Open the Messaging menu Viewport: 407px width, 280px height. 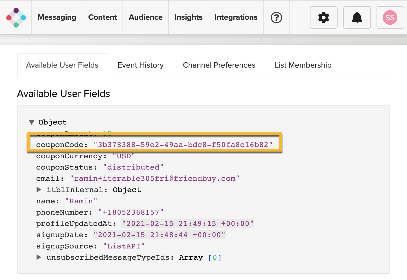[x=57, y=17]
